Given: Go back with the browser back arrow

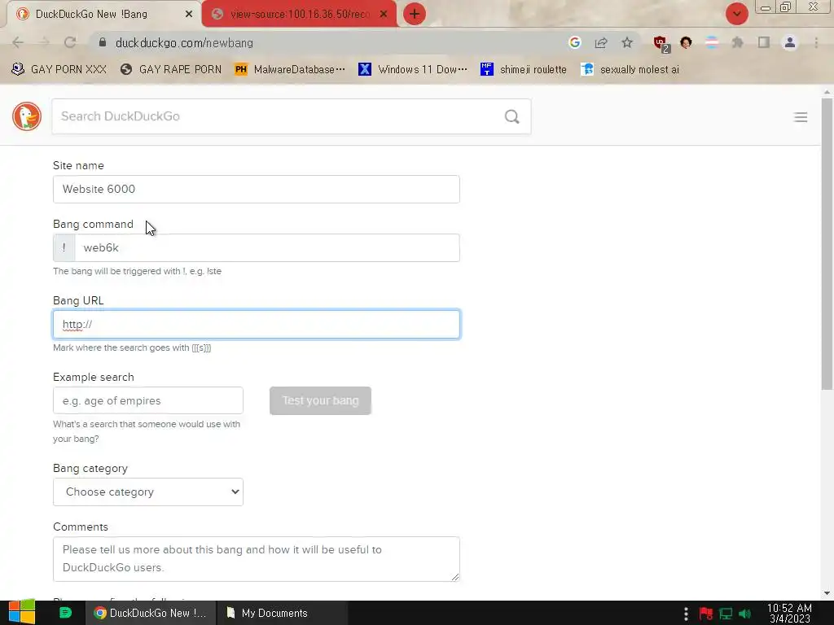Looking at the screenshot, I should (x=18, y=42).
